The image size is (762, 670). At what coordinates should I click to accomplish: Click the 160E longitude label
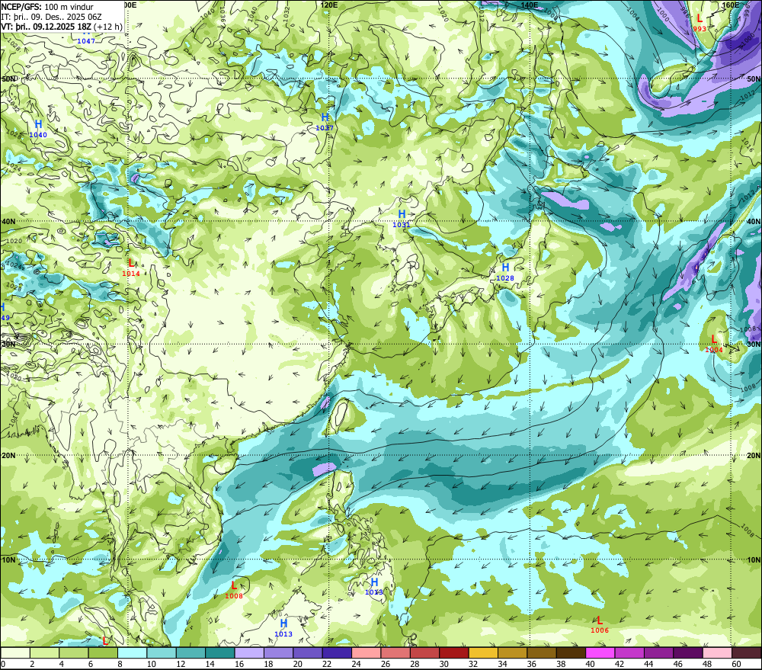point(730,5)
